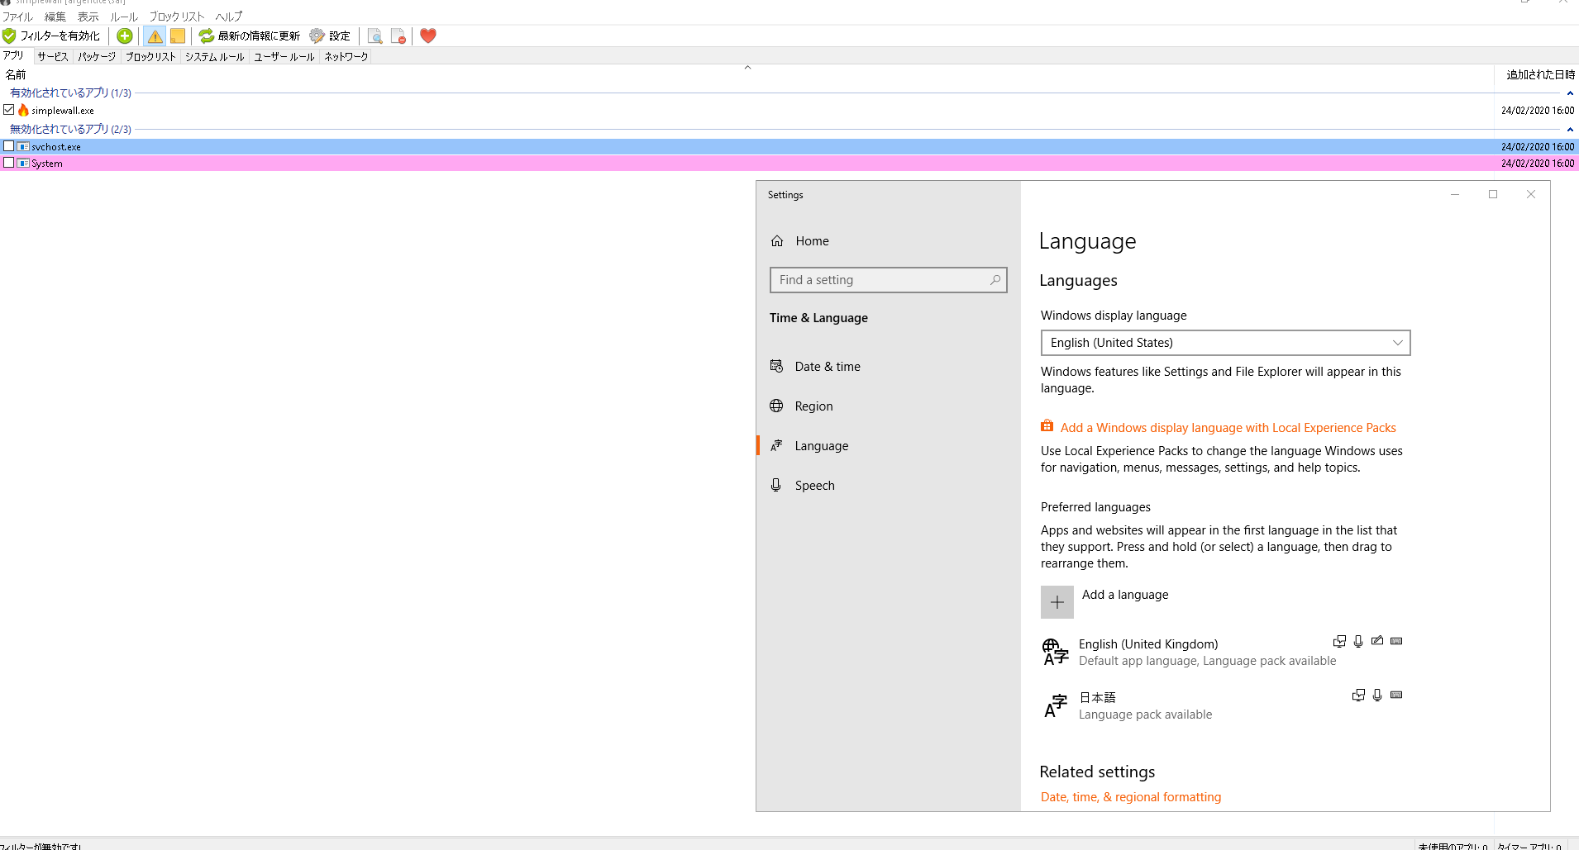Viewport: 1579px width, 850px height.
Task: Click the keyboard icon on 日本語 row
Action: [x=1396, y=695]
